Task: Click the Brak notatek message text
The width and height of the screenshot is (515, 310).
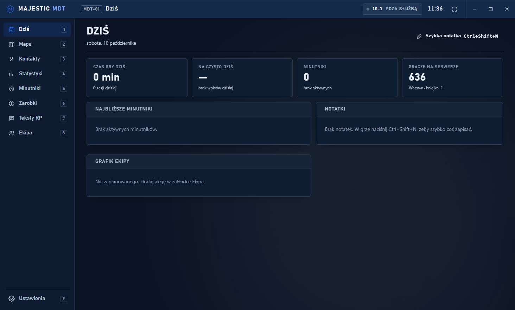Action: click(398, 129)
